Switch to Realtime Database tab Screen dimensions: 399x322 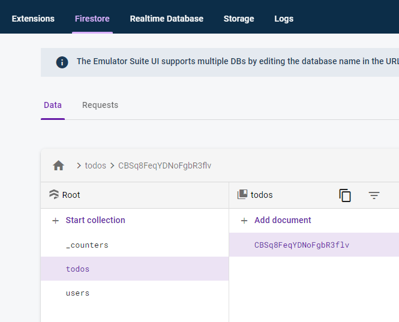(167, 19)
